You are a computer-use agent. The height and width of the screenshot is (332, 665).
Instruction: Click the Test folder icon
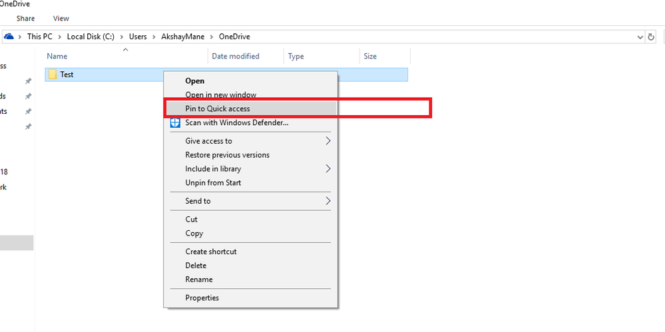click(53, 75)
